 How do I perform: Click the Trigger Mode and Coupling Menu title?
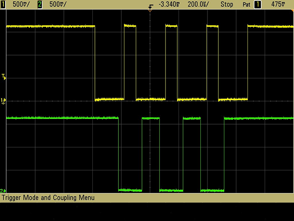click(x=48, y=198)
